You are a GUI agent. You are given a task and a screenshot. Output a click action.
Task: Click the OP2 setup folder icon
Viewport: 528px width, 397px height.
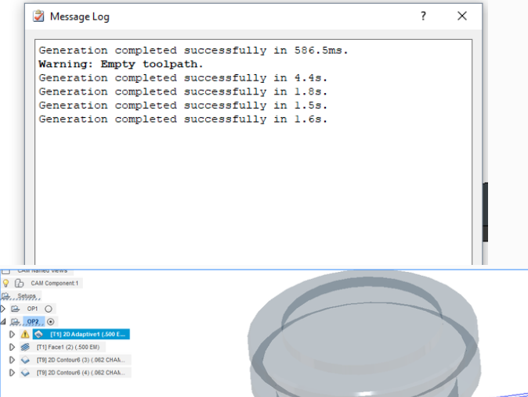coord(15,322)
